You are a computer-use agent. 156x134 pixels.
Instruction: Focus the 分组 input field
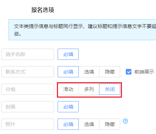point(28,89)
